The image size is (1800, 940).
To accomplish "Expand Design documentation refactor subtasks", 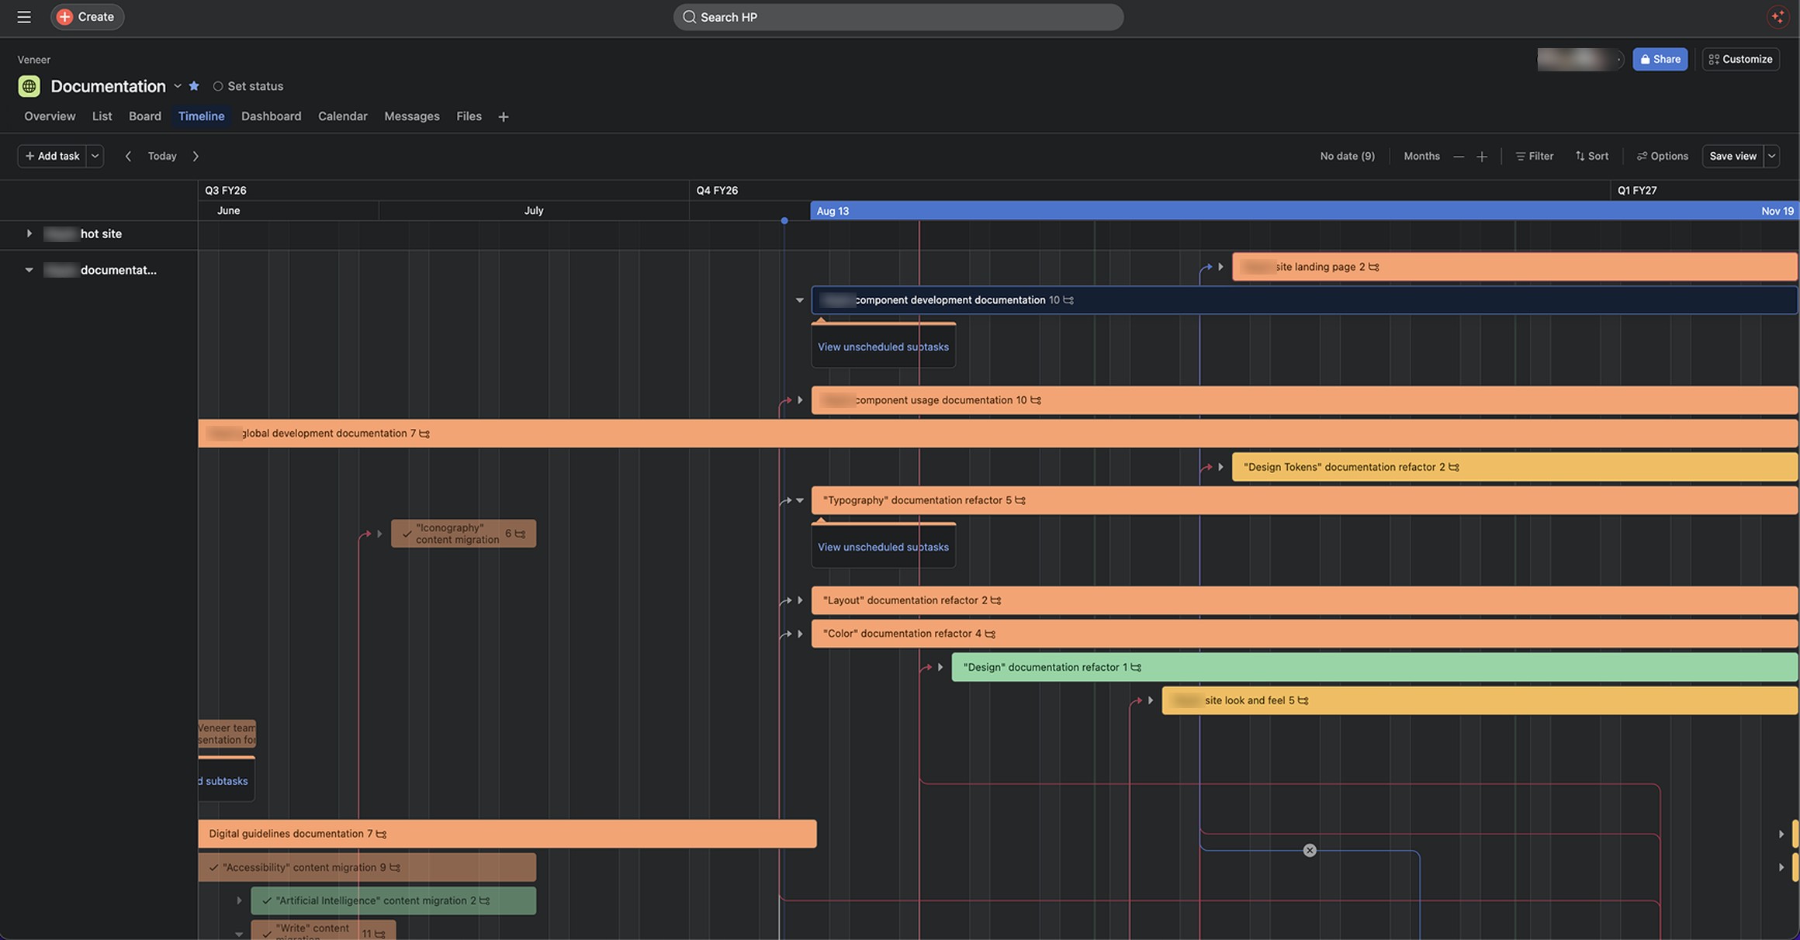I will click(940, 667).
